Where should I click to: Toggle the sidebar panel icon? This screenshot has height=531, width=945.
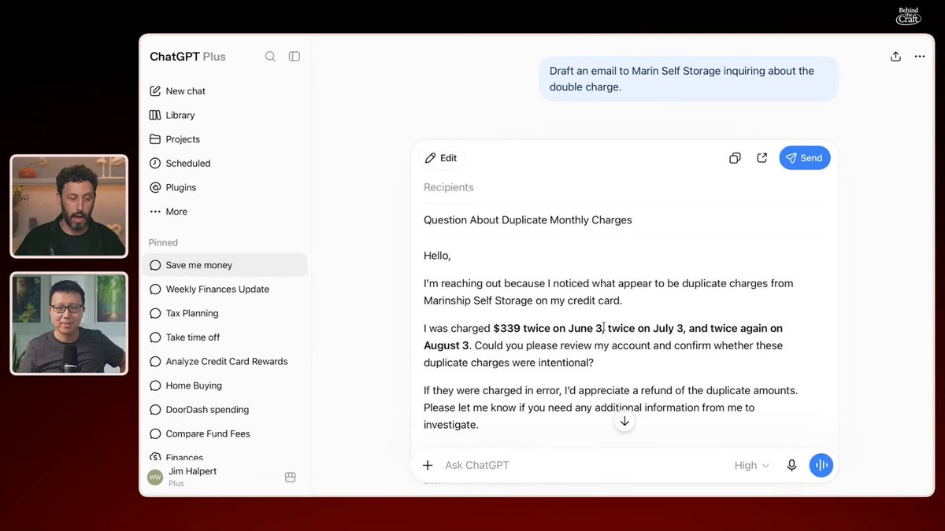295,57
